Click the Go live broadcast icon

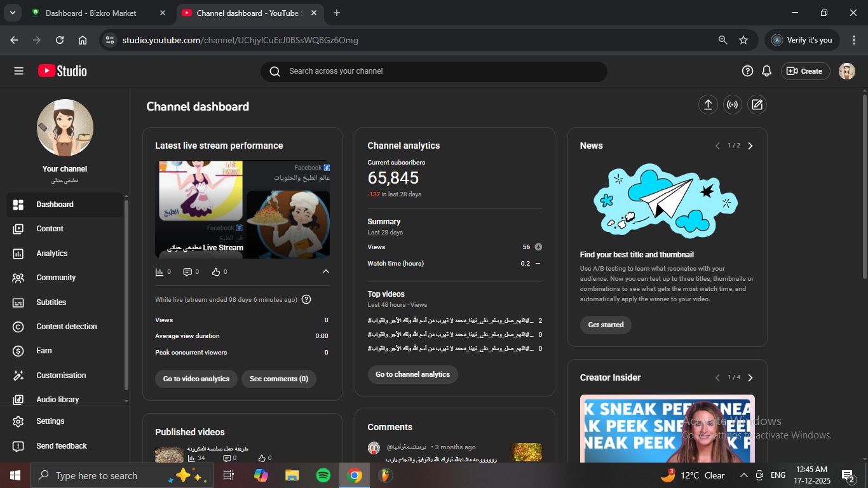[733, 105]
